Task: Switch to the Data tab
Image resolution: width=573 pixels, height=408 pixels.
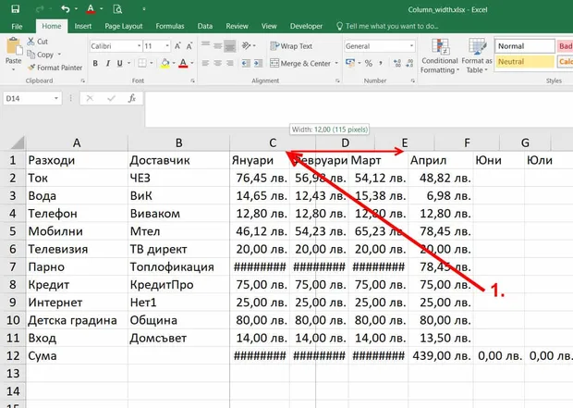Action: [x=205, y=26]
